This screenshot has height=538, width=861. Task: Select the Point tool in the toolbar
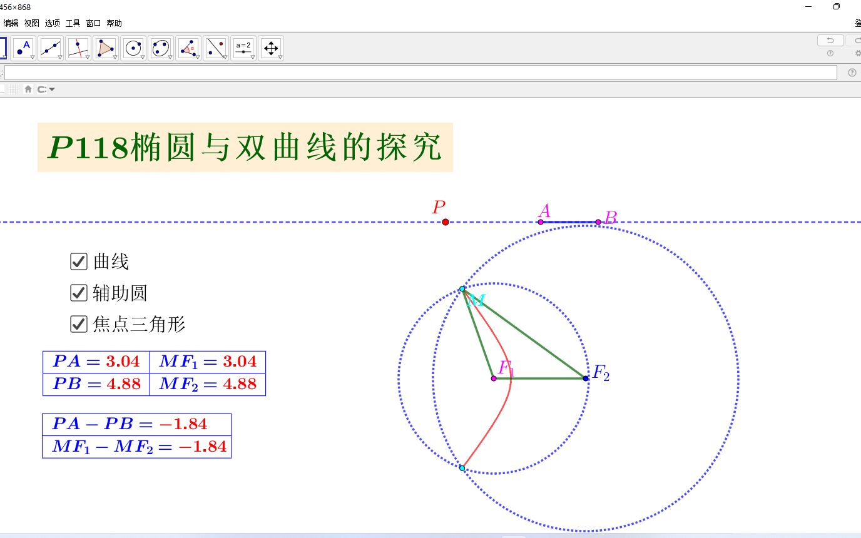click(24, 48)
